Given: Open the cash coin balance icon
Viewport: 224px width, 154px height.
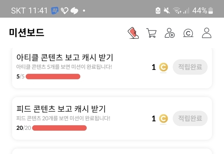Looking at the screenshot, I should click(x=188, y=33).
